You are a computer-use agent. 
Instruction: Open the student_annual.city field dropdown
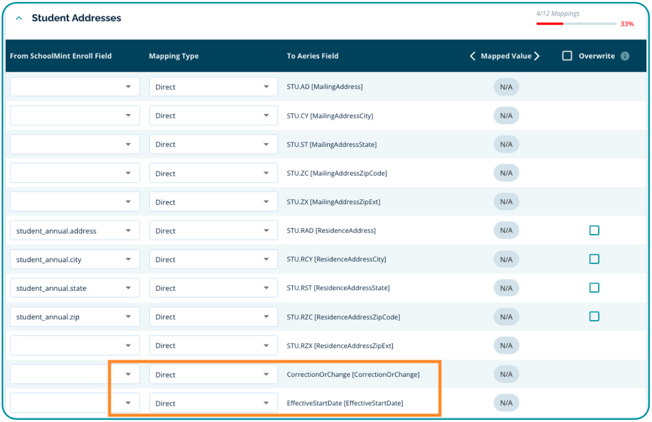[75, 260]
